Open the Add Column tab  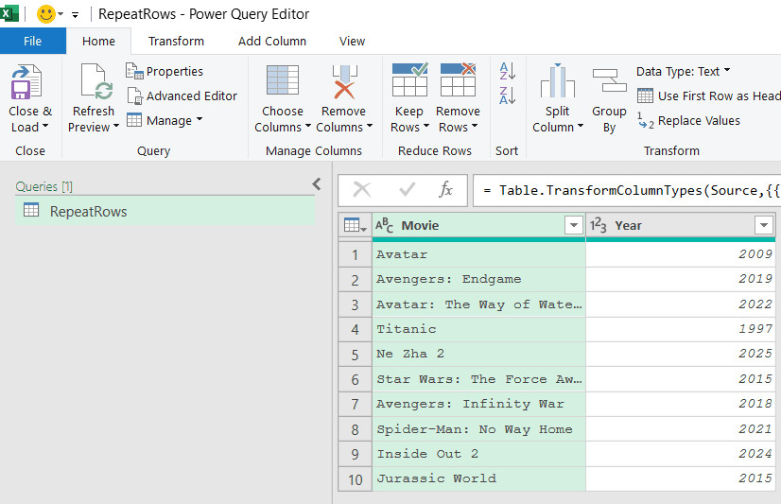tap(272, 41)
